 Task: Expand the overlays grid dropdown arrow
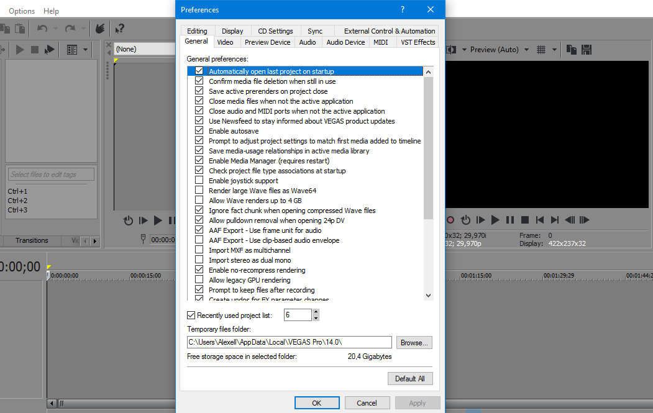[x=554, y=50]
